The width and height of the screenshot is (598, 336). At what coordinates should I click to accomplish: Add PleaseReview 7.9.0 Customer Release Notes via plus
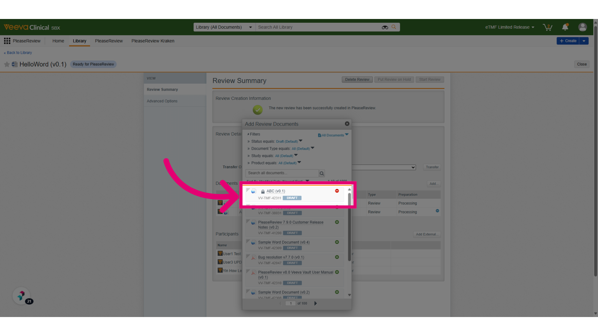337,222
